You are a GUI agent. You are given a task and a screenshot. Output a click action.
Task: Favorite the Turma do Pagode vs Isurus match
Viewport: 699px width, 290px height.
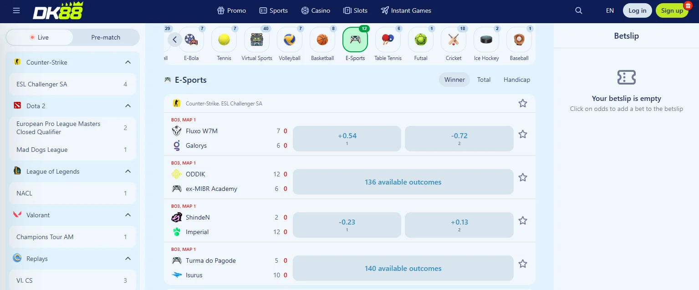523,264
